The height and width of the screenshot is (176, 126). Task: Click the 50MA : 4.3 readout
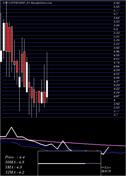click(15, 162)
